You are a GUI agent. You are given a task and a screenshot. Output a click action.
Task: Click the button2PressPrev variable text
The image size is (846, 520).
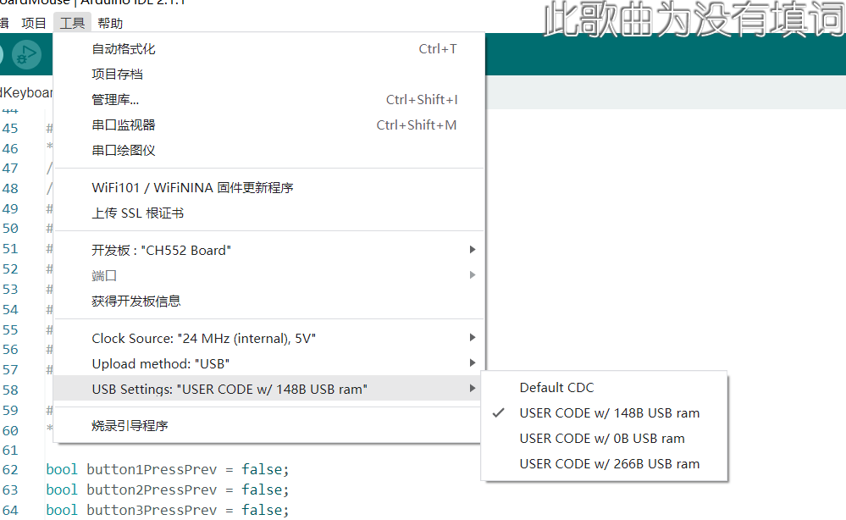point(152,490)
